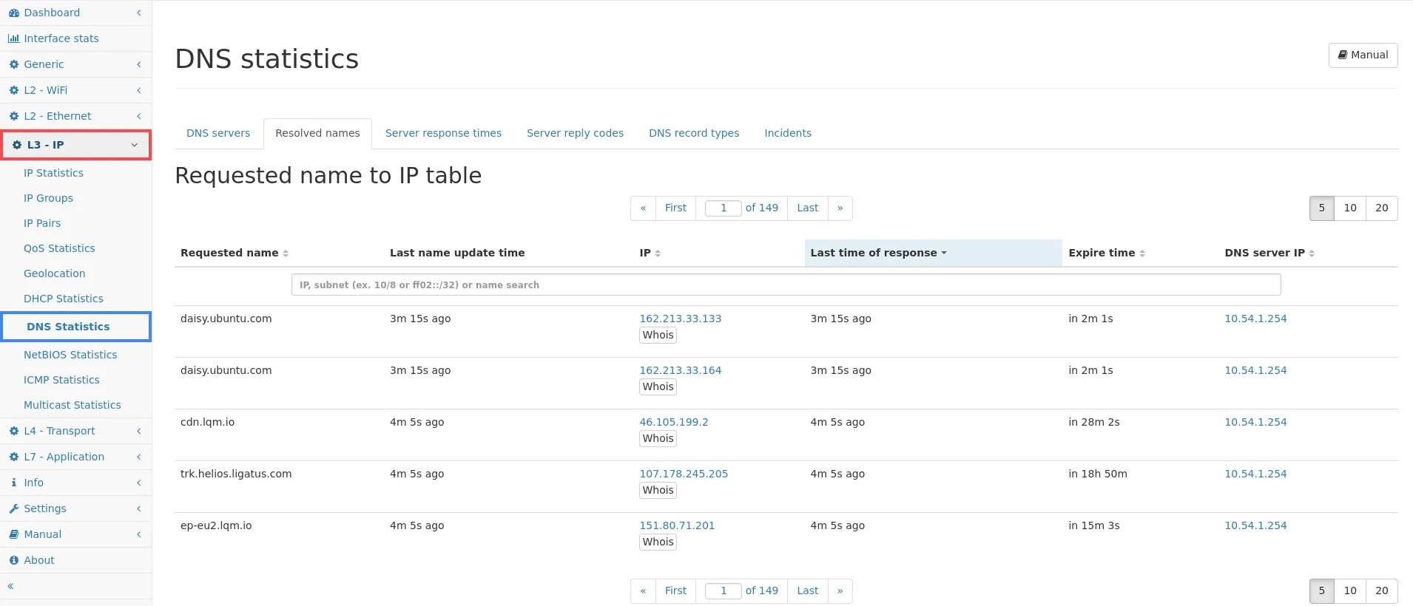Image resolution: width=1413 pixels, height=606 pixels.
Task: Click Whois button under 46.105.199.2
Action: [x=658, y=438]
